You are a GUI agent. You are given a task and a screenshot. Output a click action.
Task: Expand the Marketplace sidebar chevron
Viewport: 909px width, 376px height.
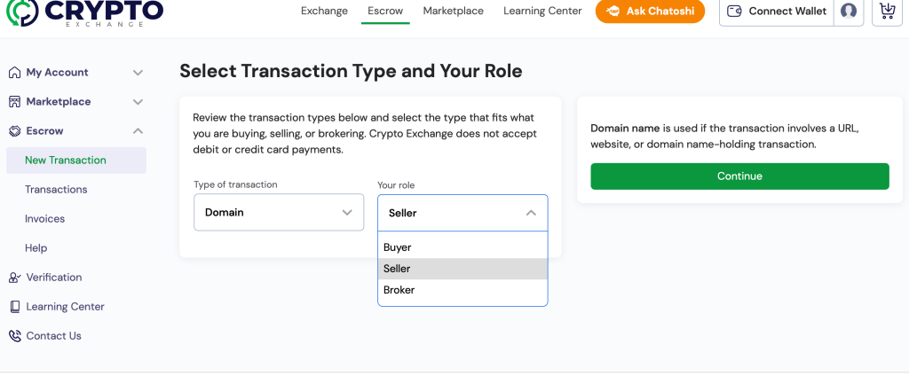click(x=138, y=102)
